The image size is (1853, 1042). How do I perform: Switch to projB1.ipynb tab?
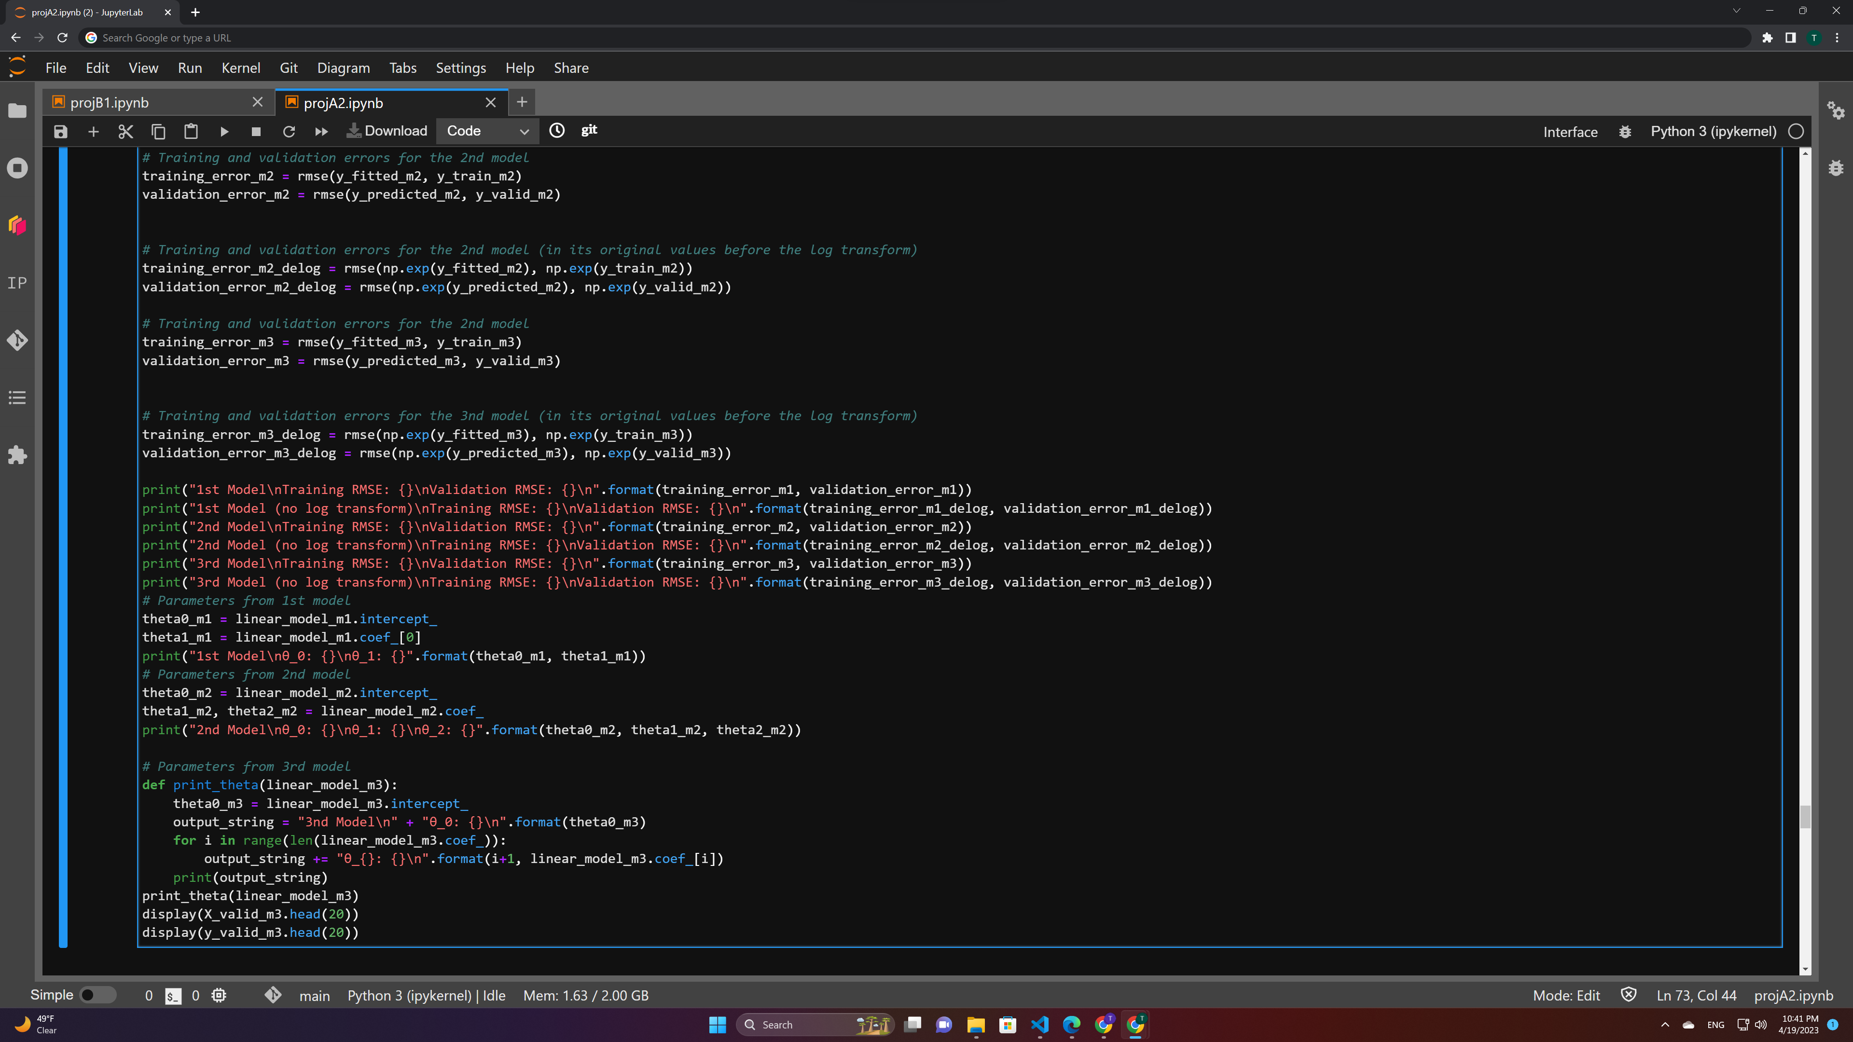(110, 103)
